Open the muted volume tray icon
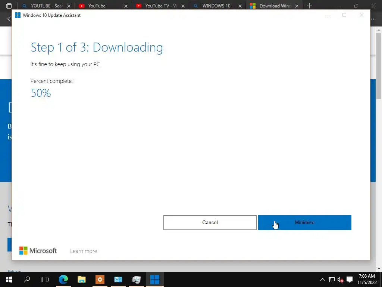This screenshot has width=382, height=287. coord(340,280)
